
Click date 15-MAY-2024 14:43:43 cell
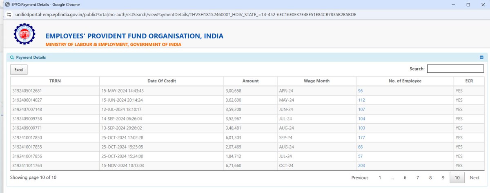pyautogui.click(x=162, y=91)
